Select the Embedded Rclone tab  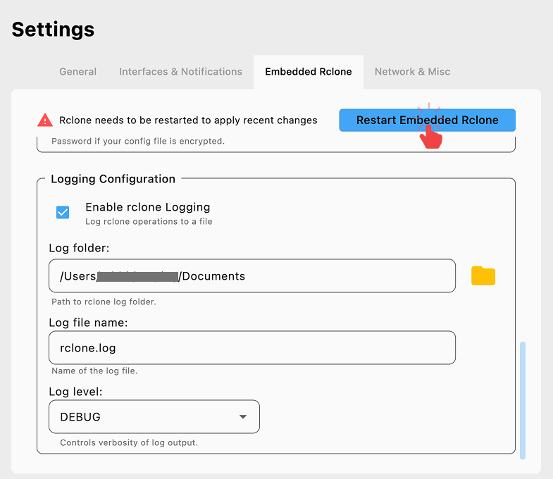[x=309, y=72]
